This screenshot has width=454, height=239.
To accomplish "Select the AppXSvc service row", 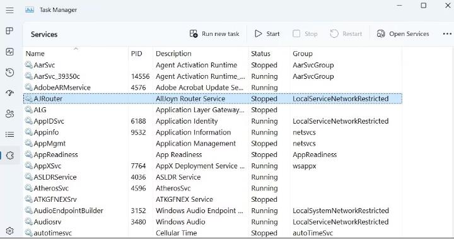I will coord(212,166).
